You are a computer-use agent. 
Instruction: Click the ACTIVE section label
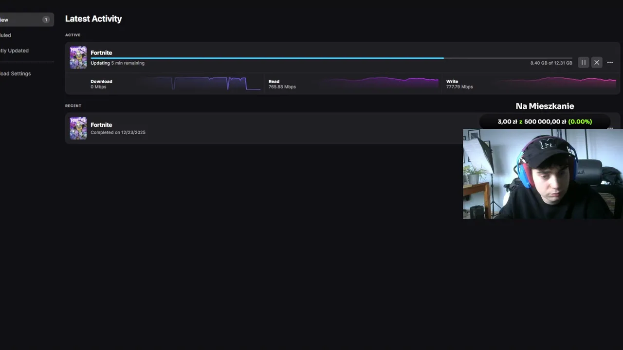pos(73,35)
